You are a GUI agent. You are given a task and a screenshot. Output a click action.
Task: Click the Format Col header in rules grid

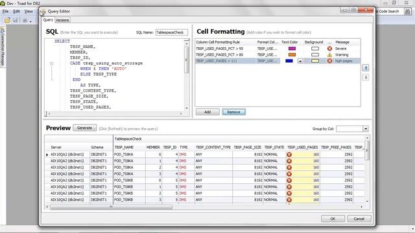point(268,42)
